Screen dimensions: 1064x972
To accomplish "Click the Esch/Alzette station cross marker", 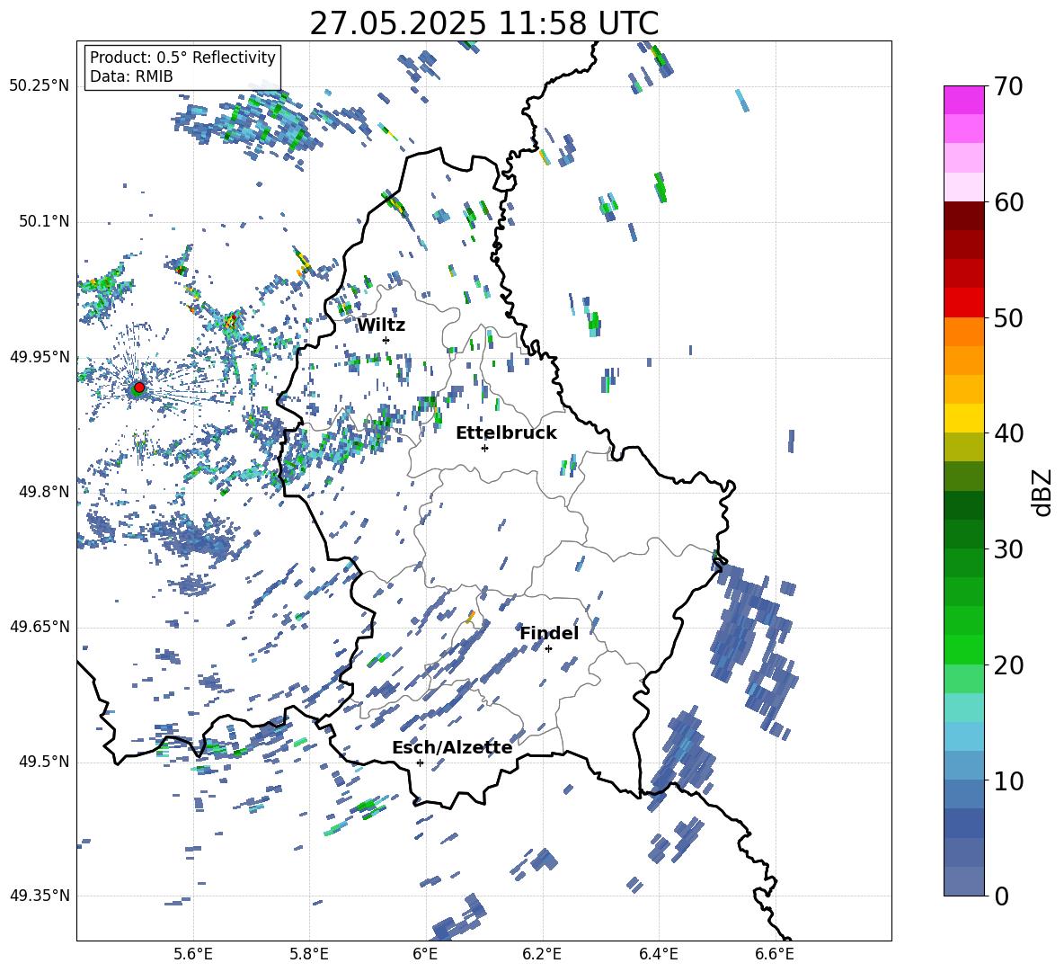I will pos(420,762).
